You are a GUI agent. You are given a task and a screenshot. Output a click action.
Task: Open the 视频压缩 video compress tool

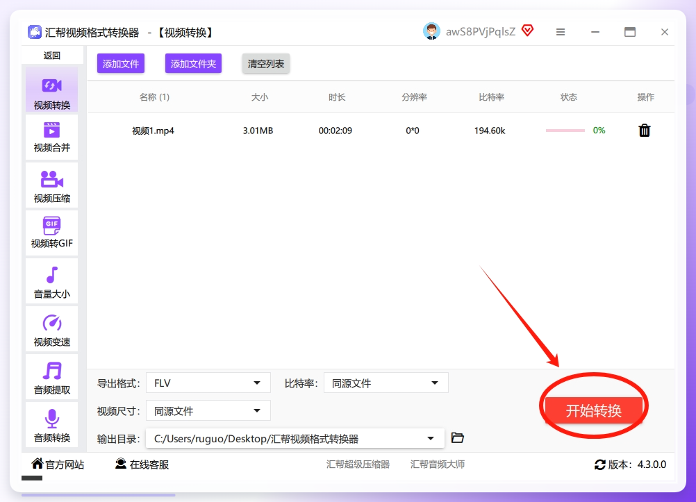51,185
